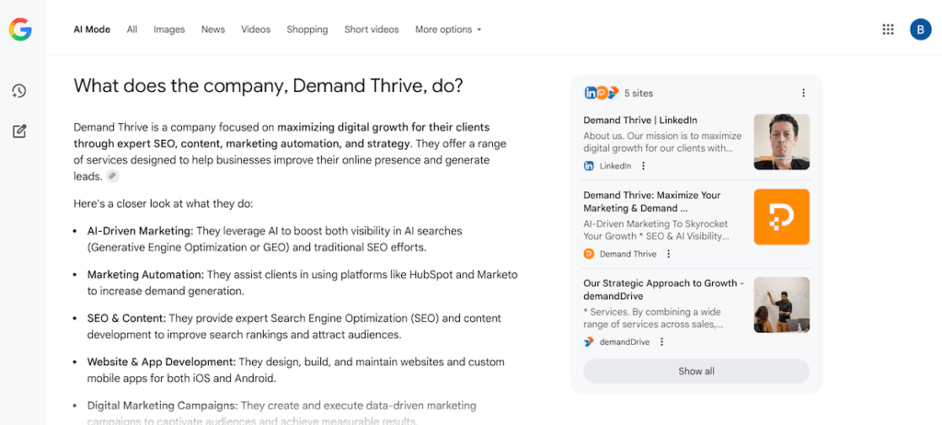Switch to the Short videos tab

(372, 29)
